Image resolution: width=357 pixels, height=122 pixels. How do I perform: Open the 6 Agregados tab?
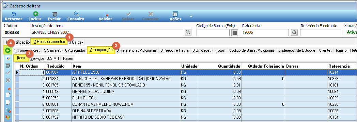point(75,50)
